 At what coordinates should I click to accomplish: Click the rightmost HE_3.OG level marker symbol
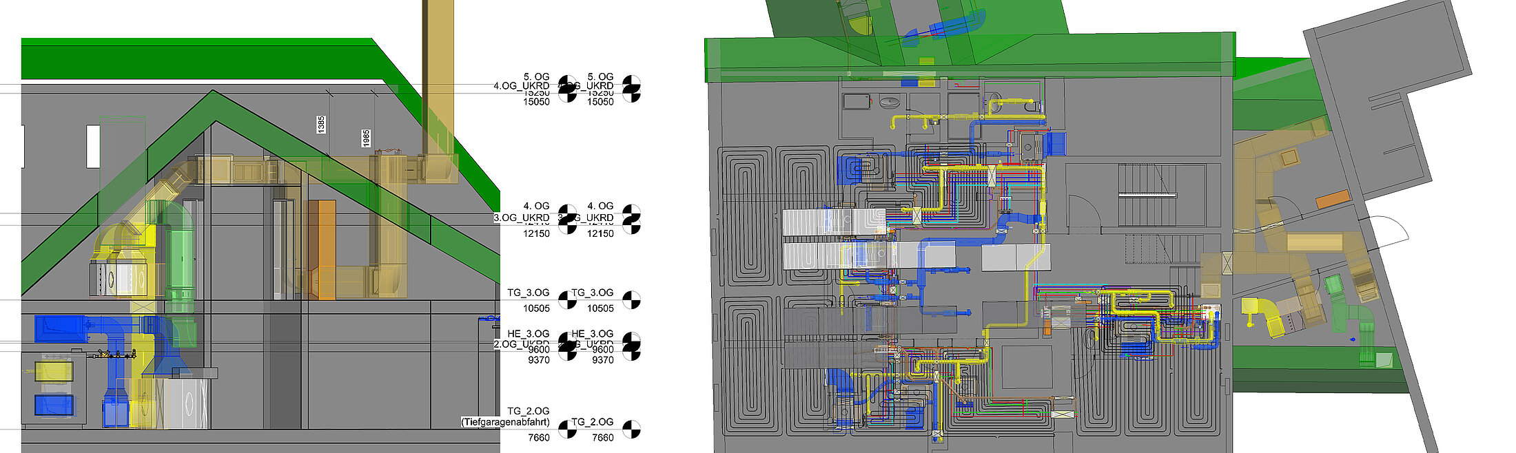[x=631, y=346]
